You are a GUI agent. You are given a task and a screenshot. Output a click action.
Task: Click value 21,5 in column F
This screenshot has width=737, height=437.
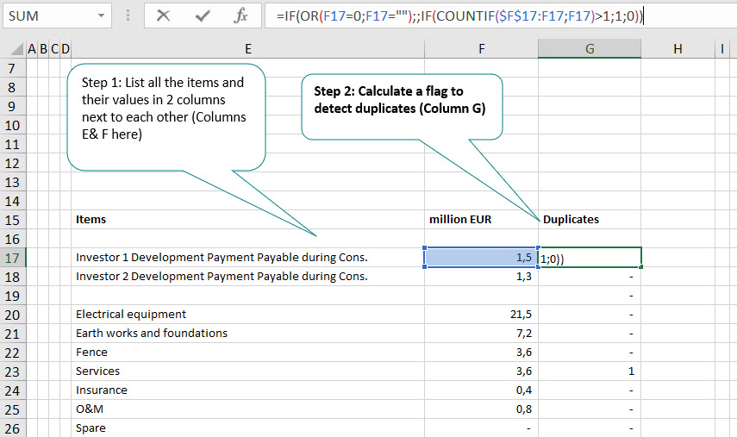click(x=481, y=315)
